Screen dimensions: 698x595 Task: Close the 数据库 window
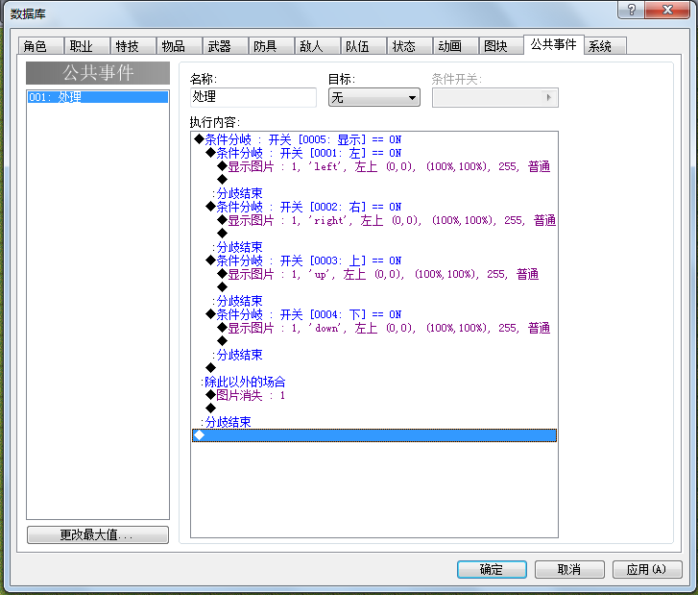[x=667, y=10]
